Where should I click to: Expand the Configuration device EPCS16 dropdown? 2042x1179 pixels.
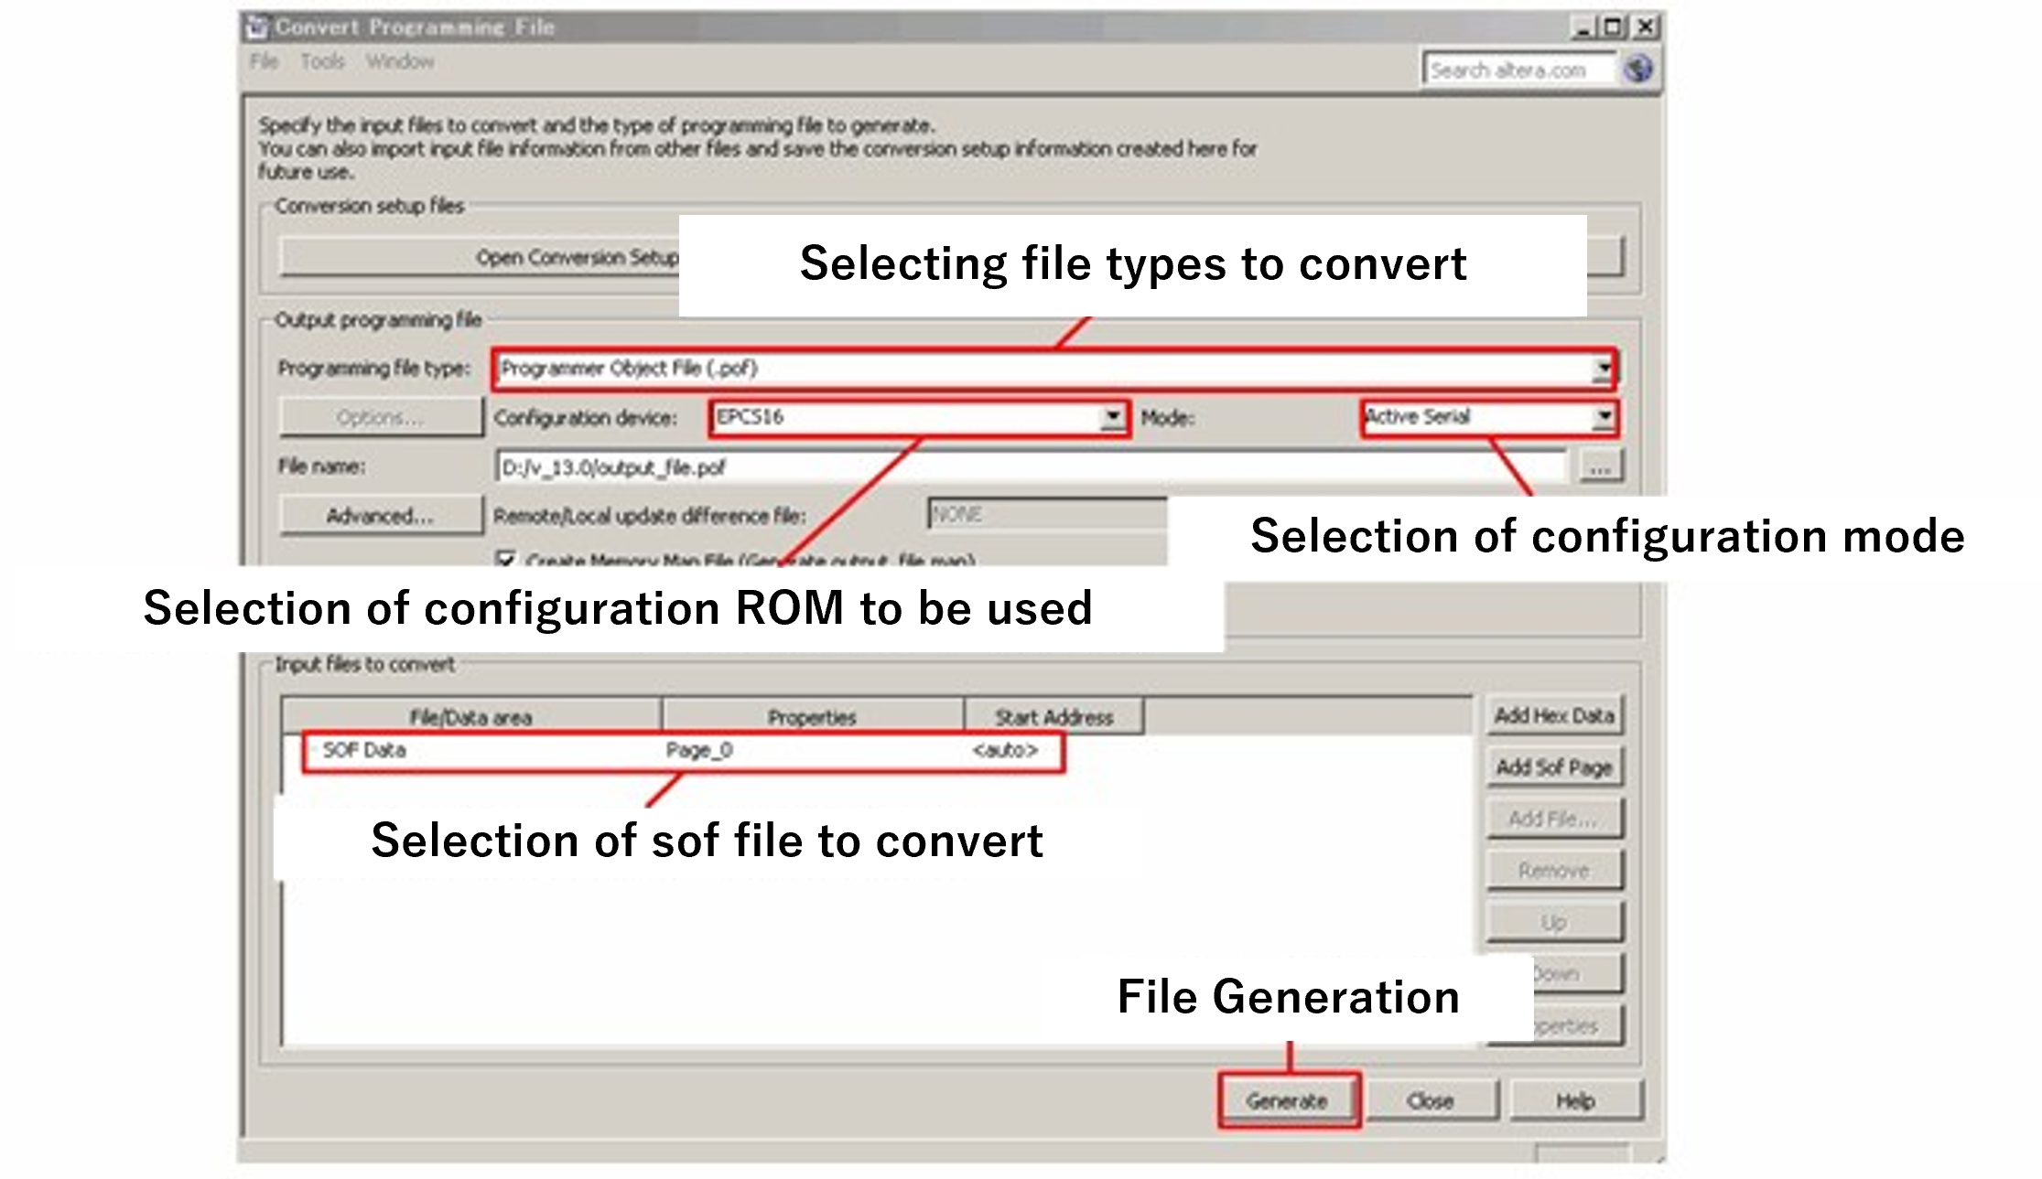click(1112, 418)
